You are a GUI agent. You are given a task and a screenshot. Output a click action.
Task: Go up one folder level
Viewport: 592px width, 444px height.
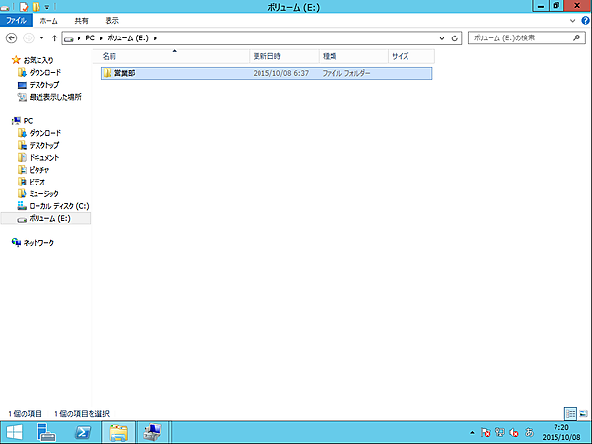pyautogui.click(x=54, y=38)
